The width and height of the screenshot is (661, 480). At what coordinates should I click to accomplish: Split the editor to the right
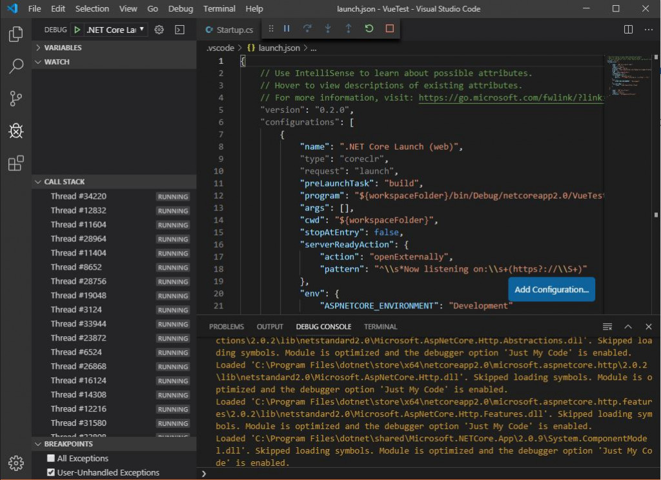coord(628,30)
